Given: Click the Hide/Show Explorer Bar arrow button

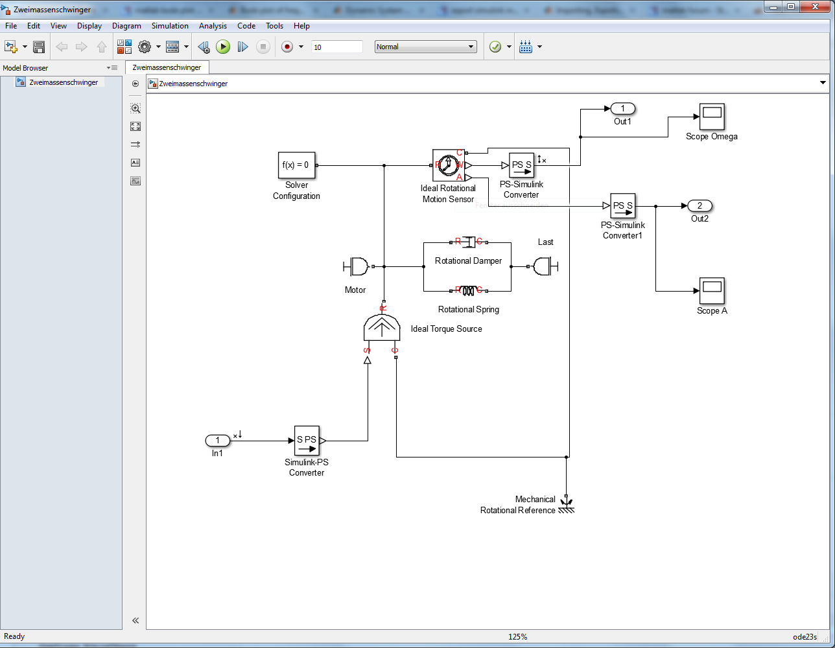Looking at the screenshot, I should tap(135, 84).
